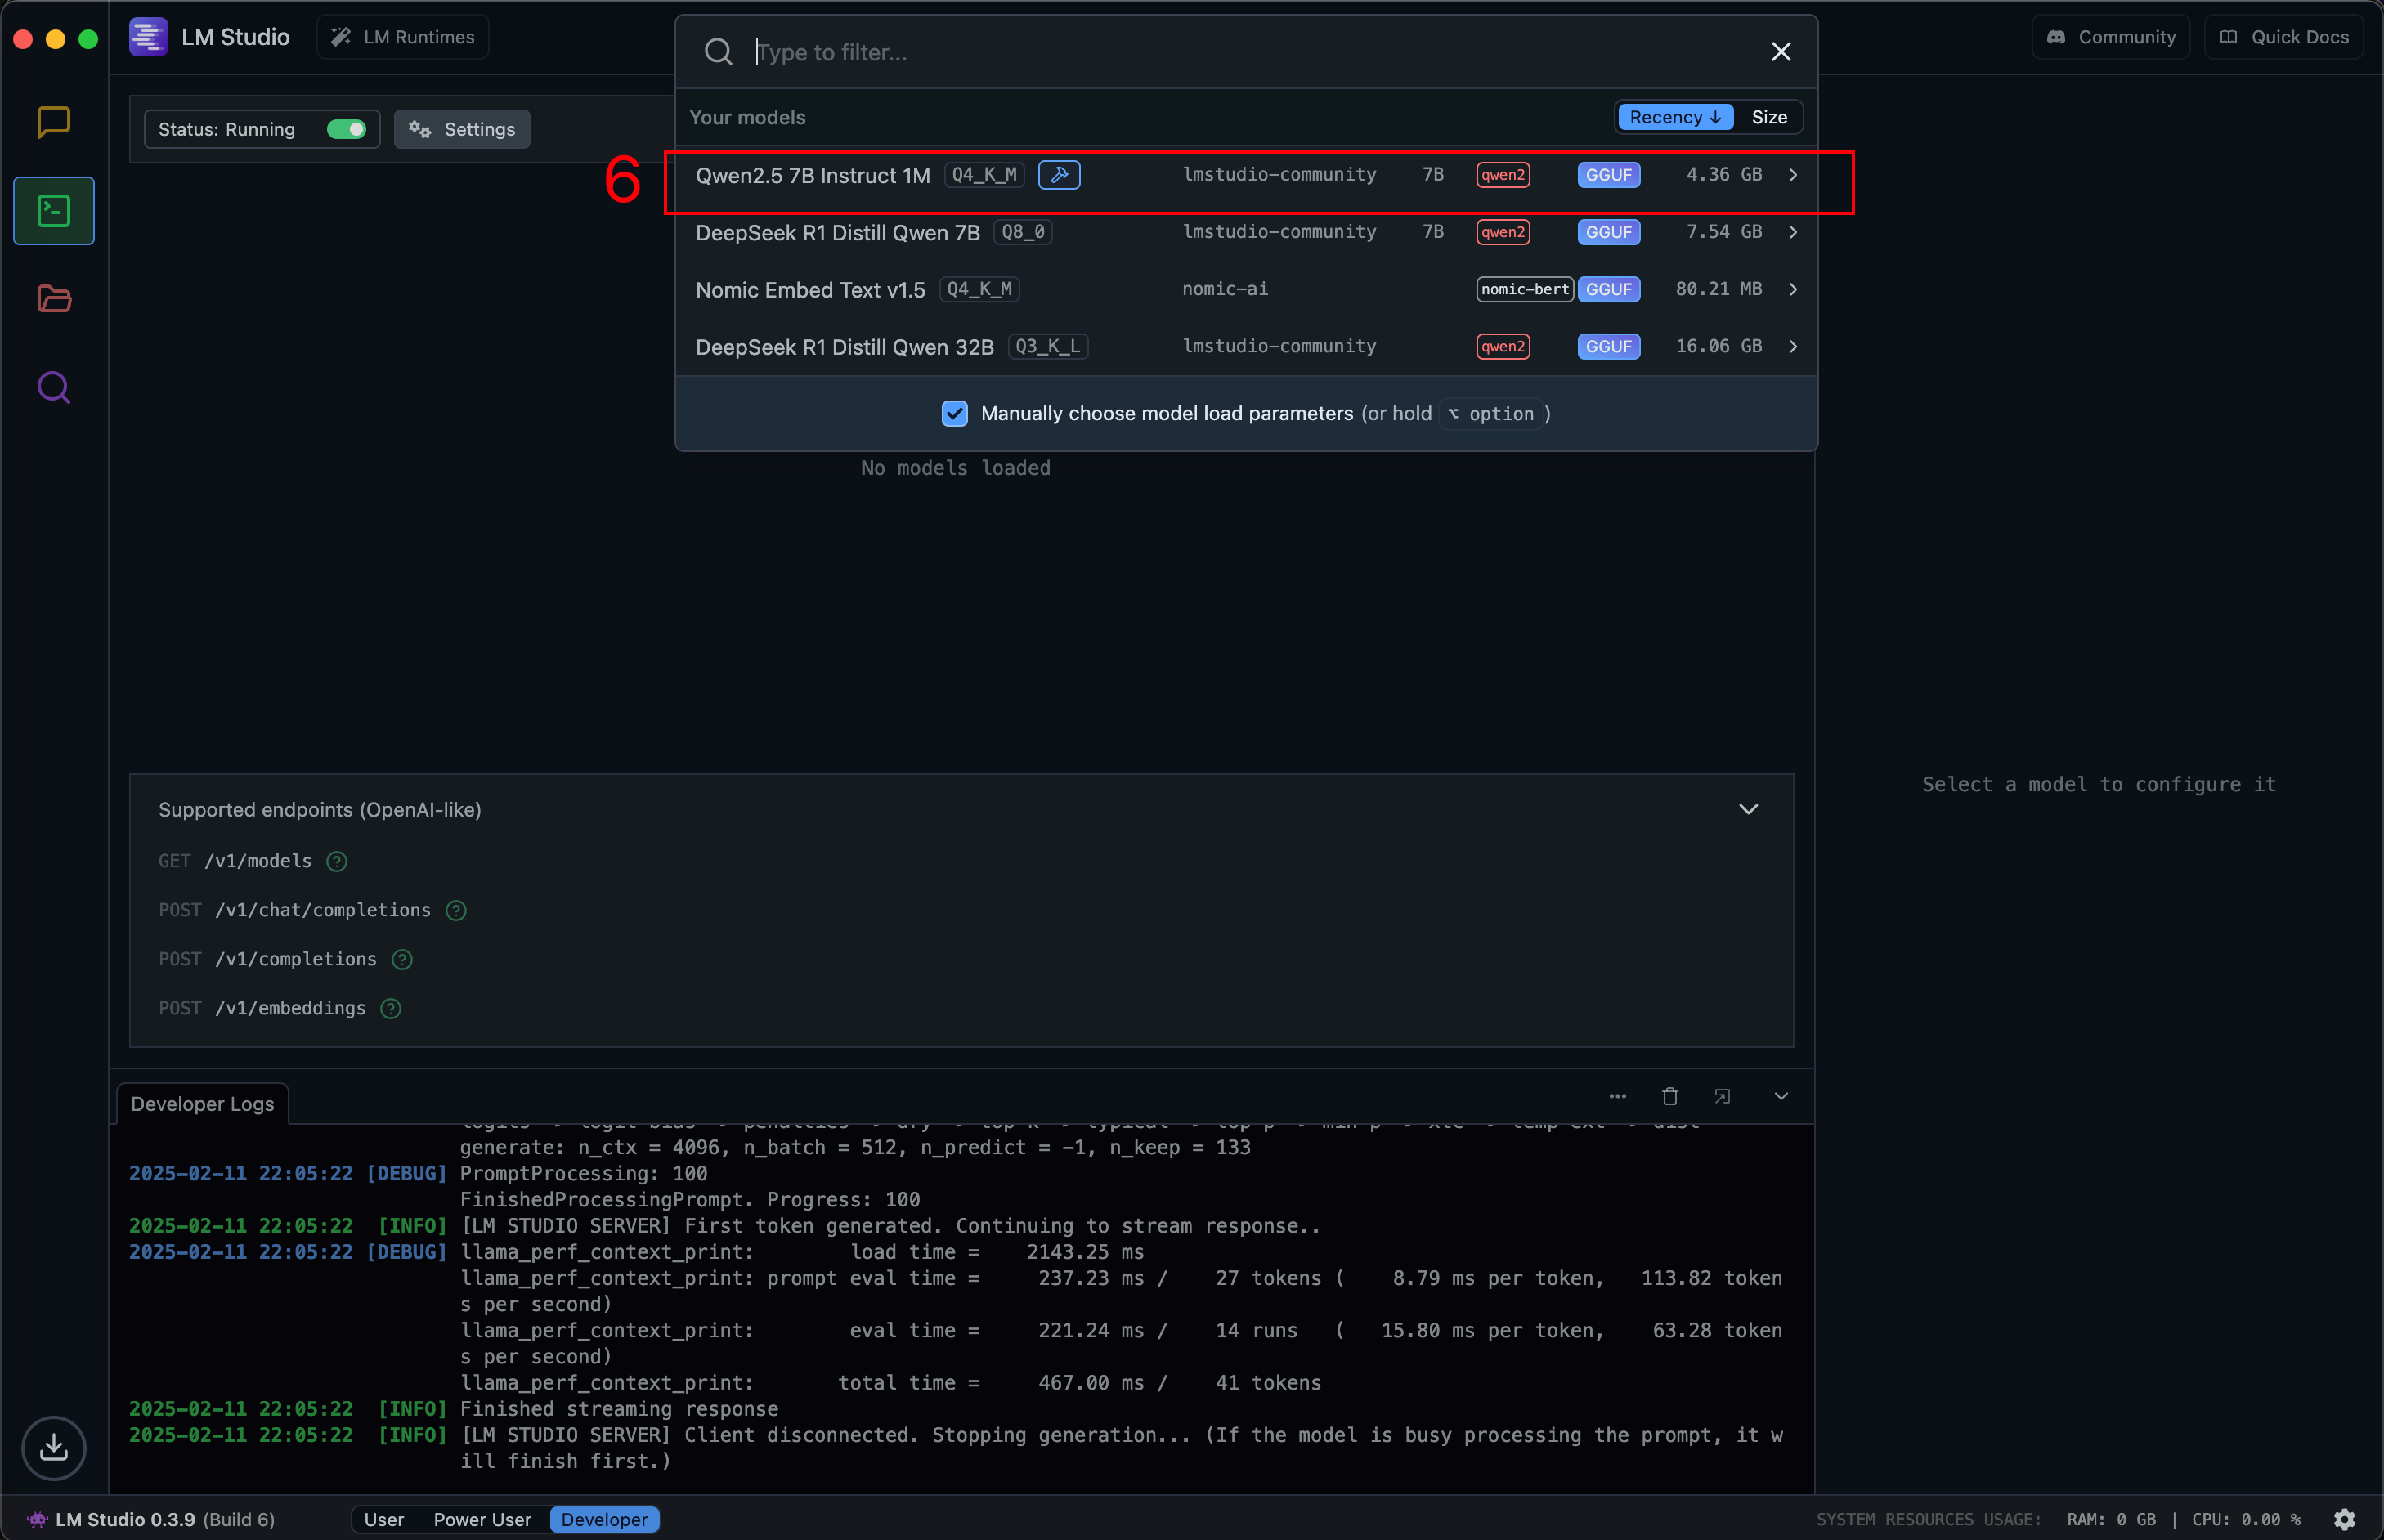
Task: Expand Nomic Embed Text v1.5 chevron
Action: (x=1792, y=289)
